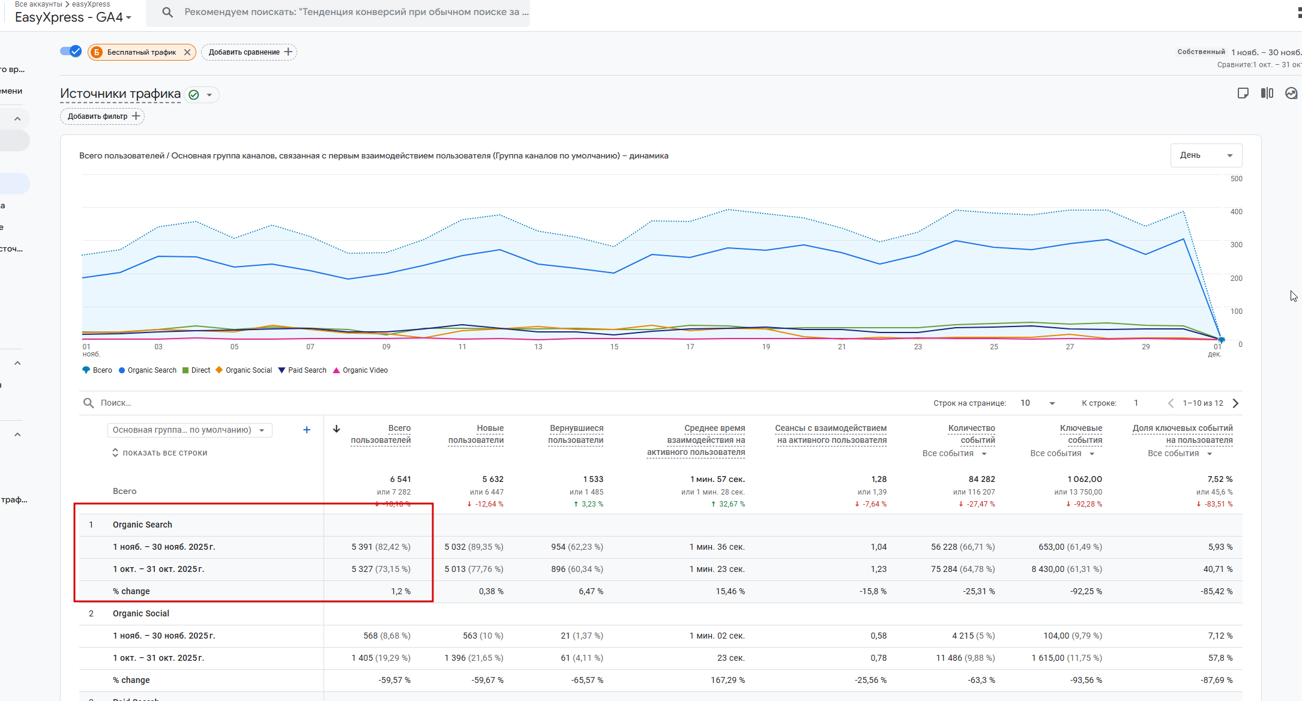Screen dimensions: 1302x701
Task: Click the plus icon to add dimension
Action: pyautogui.click(x=307, y=430)
